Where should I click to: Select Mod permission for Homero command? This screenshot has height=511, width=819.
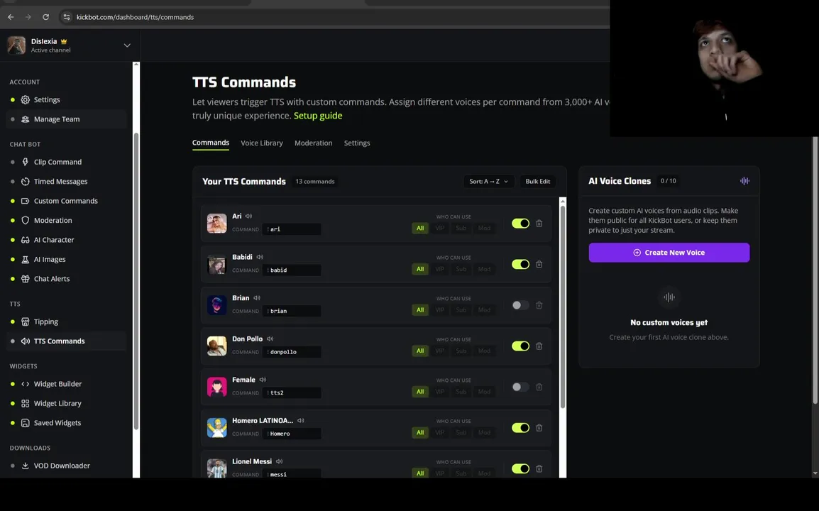(x=484, y=433)
